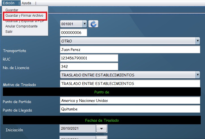Click the Punto de Partida field
Image resolution: width=205 pixels, height=139 pixels.
click(130, 100)
